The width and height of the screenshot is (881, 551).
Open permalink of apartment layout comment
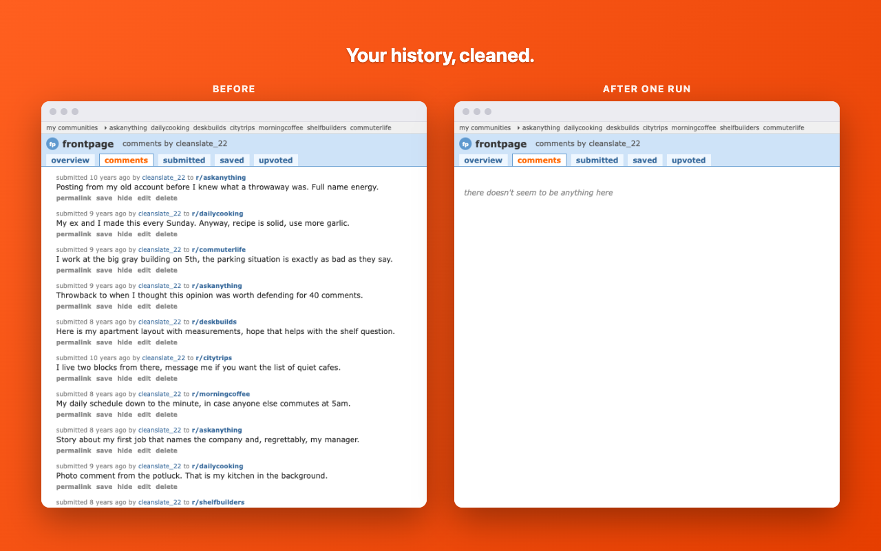74,342
